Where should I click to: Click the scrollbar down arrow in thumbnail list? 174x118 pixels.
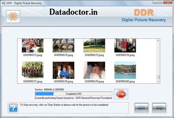pos(158,81)
